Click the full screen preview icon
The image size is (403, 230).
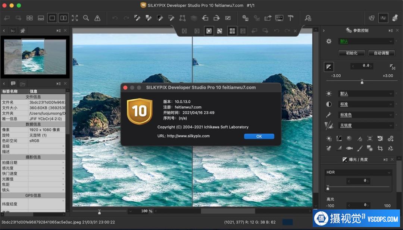pyautogui.click(x=75, y=18)
